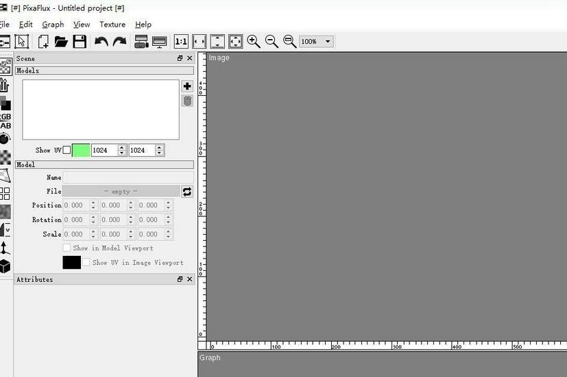
Task: Click the layout panels toolbar icon
Action: [141, 42]
